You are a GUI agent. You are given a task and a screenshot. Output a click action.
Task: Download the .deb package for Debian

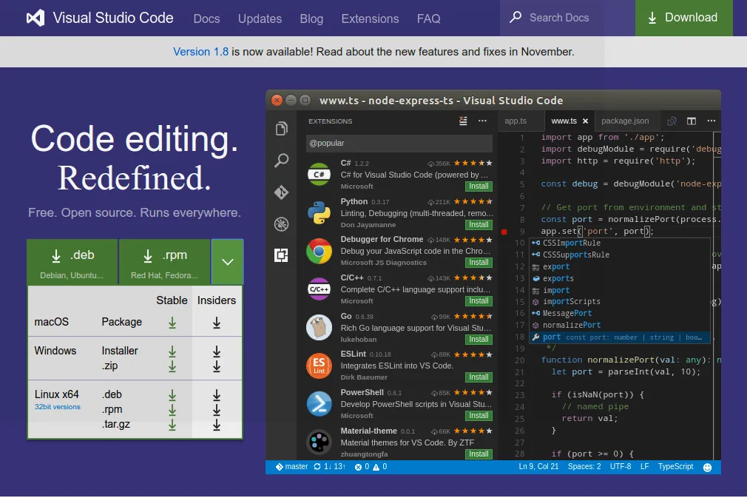(72, 262)
